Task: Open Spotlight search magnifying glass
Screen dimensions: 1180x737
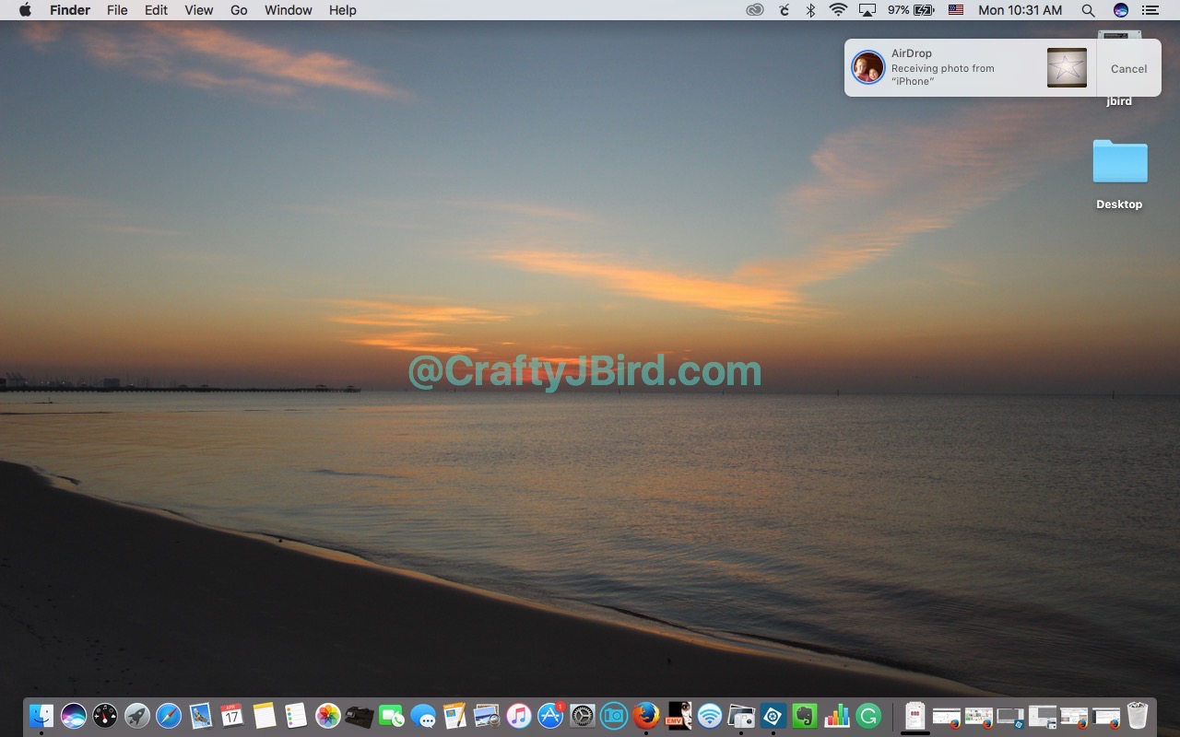Action: point(1088,10)
